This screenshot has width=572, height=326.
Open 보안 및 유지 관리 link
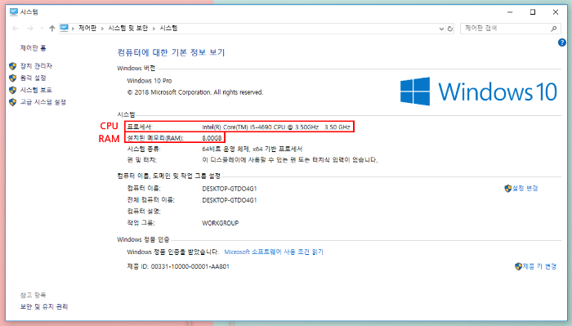pyautogui.click(x=44, y=306)
